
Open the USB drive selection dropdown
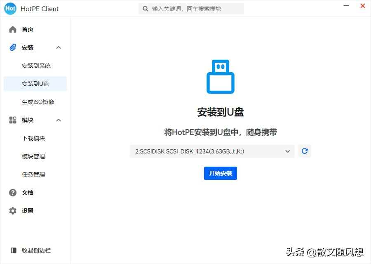coord(288,151)
